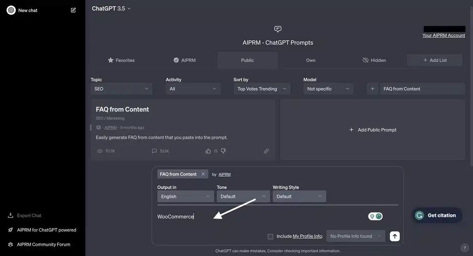Select the Public tab
The width and height of the screenshot is (473, 256).
(248, 60)
